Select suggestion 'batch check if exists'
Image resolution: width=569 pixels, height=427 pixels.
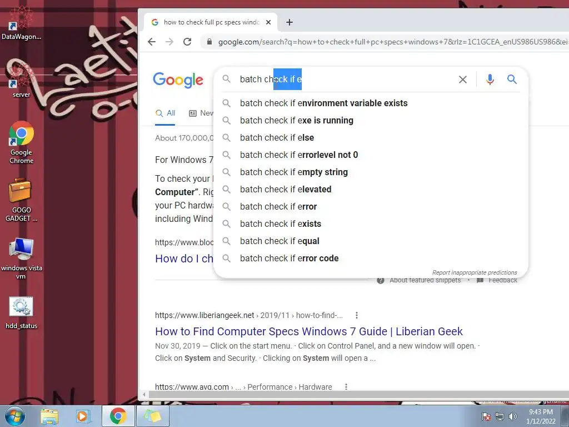[371, 224]
